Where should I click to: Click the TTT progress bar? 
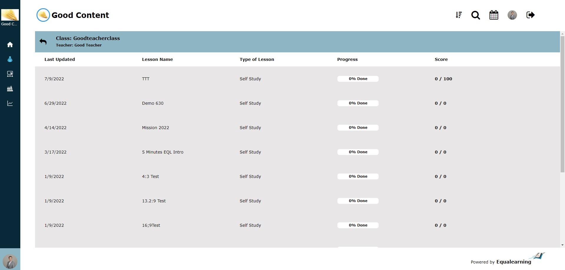pyautogui.click(x=358, y=79)
